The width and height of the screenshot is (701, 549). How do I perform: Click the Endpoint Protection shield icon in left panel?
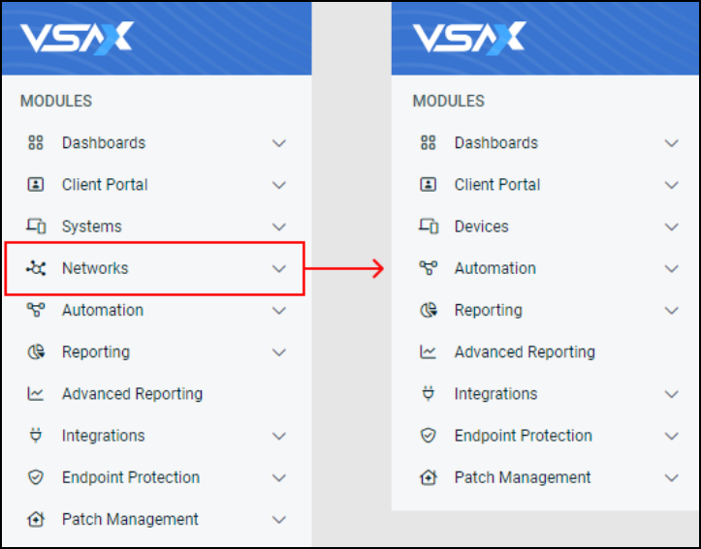pos(36,477)
